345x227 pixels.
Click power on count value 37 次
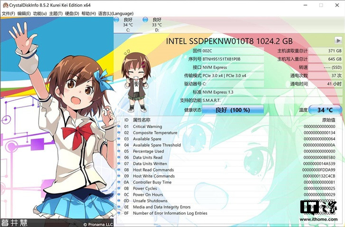coord(325,76)
